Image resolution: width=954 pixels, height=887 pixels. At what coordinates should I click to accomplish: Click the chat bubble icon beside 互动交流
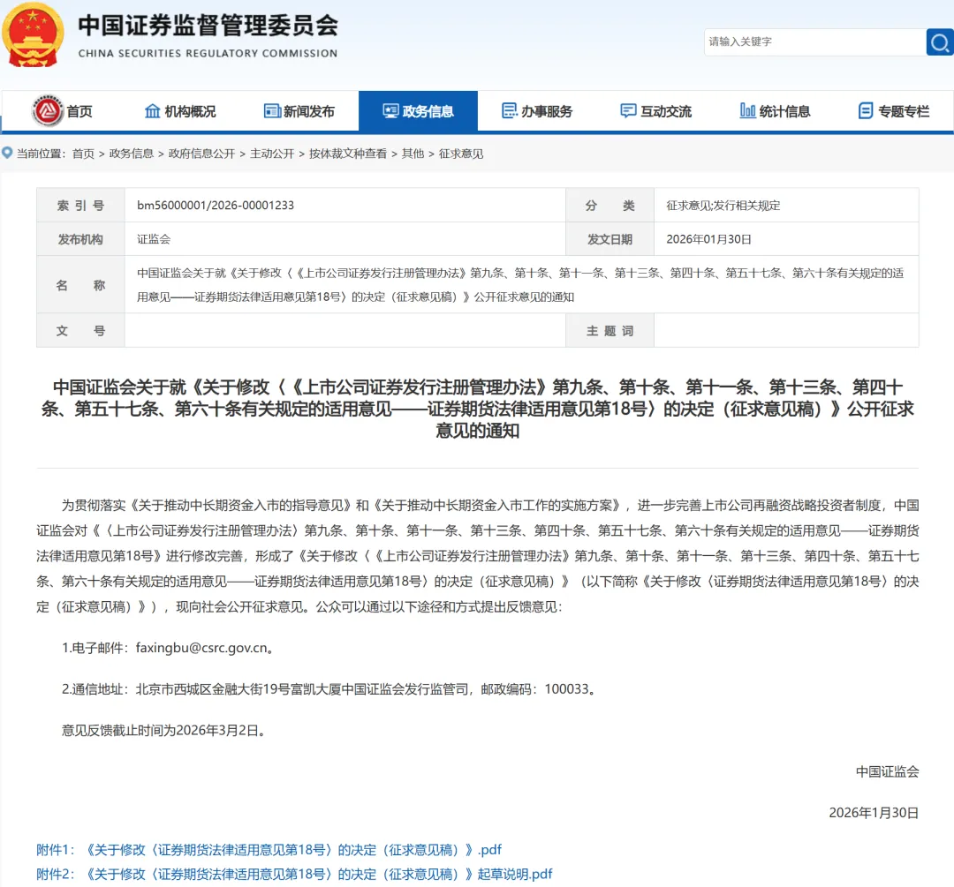pyautogui.click(x=628, y=110)
